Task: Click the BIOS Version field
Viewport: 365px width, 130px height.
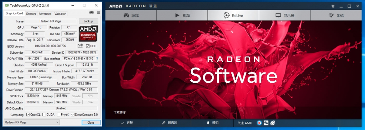Action: point(51,46)
